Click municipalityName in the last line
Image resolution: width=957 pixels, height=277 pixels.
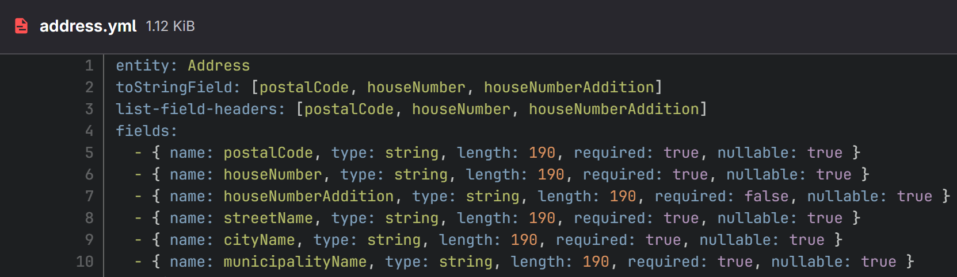coord(295,262)
